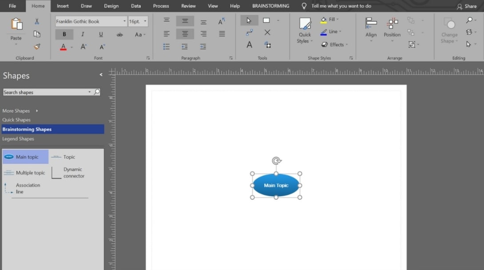Select Brainstorming Shapes stencil
484x270 pixels.
[53, 129]
